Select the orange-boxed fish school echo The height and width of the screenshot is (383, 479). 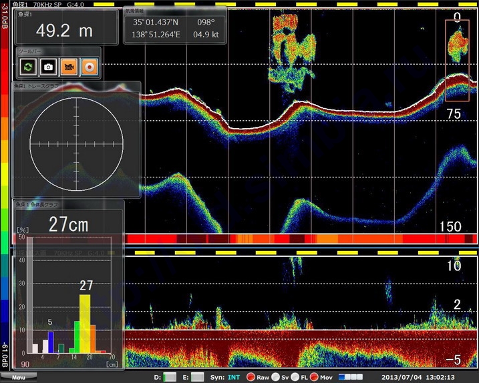coord(457,60)
